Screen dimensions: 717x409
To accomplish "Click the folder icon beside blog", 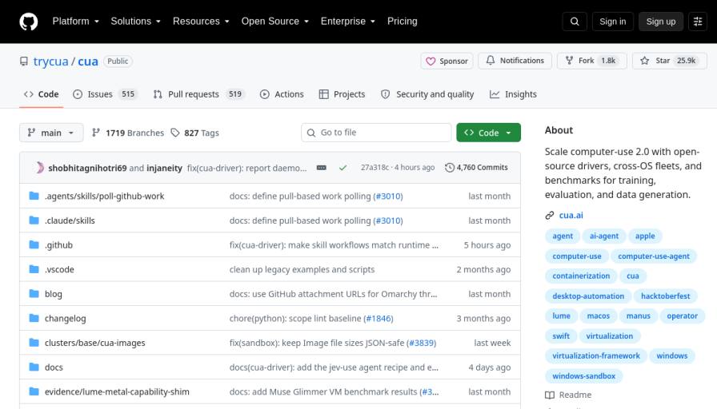I will coord(34,294).
